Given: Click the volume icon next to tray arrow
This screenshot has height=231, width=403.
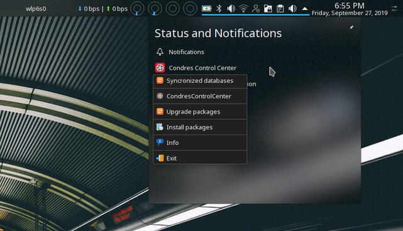Looking at the screenshot, I should 292,9.
